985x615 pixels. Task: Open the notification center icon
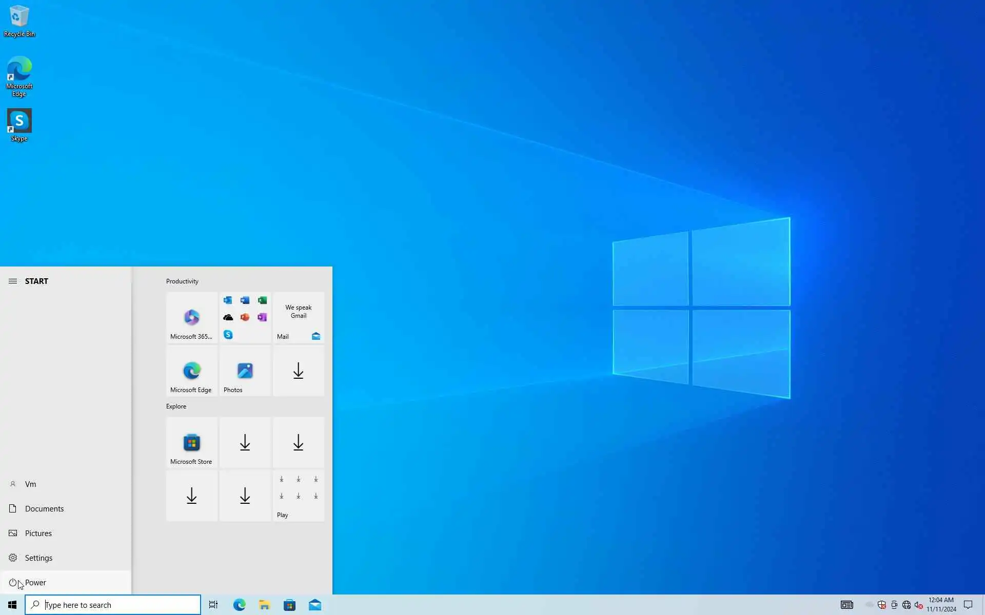click(968, 605)
